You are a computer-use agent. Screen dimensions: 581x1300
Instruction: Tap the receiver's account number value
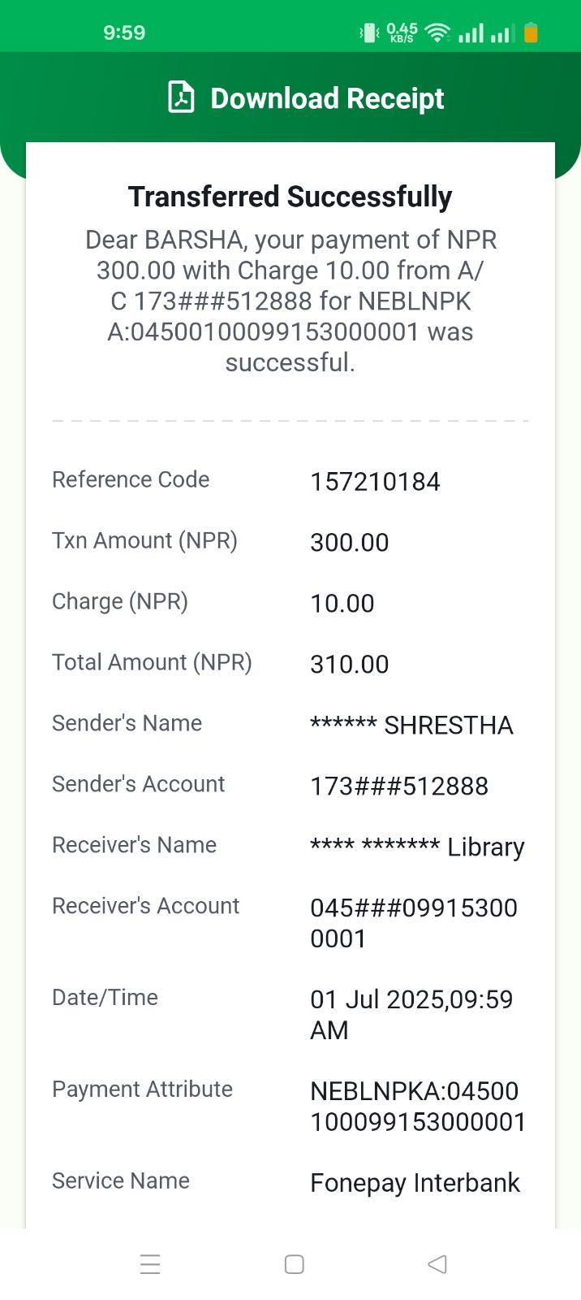pyautogui.click(x=413, y=923)
